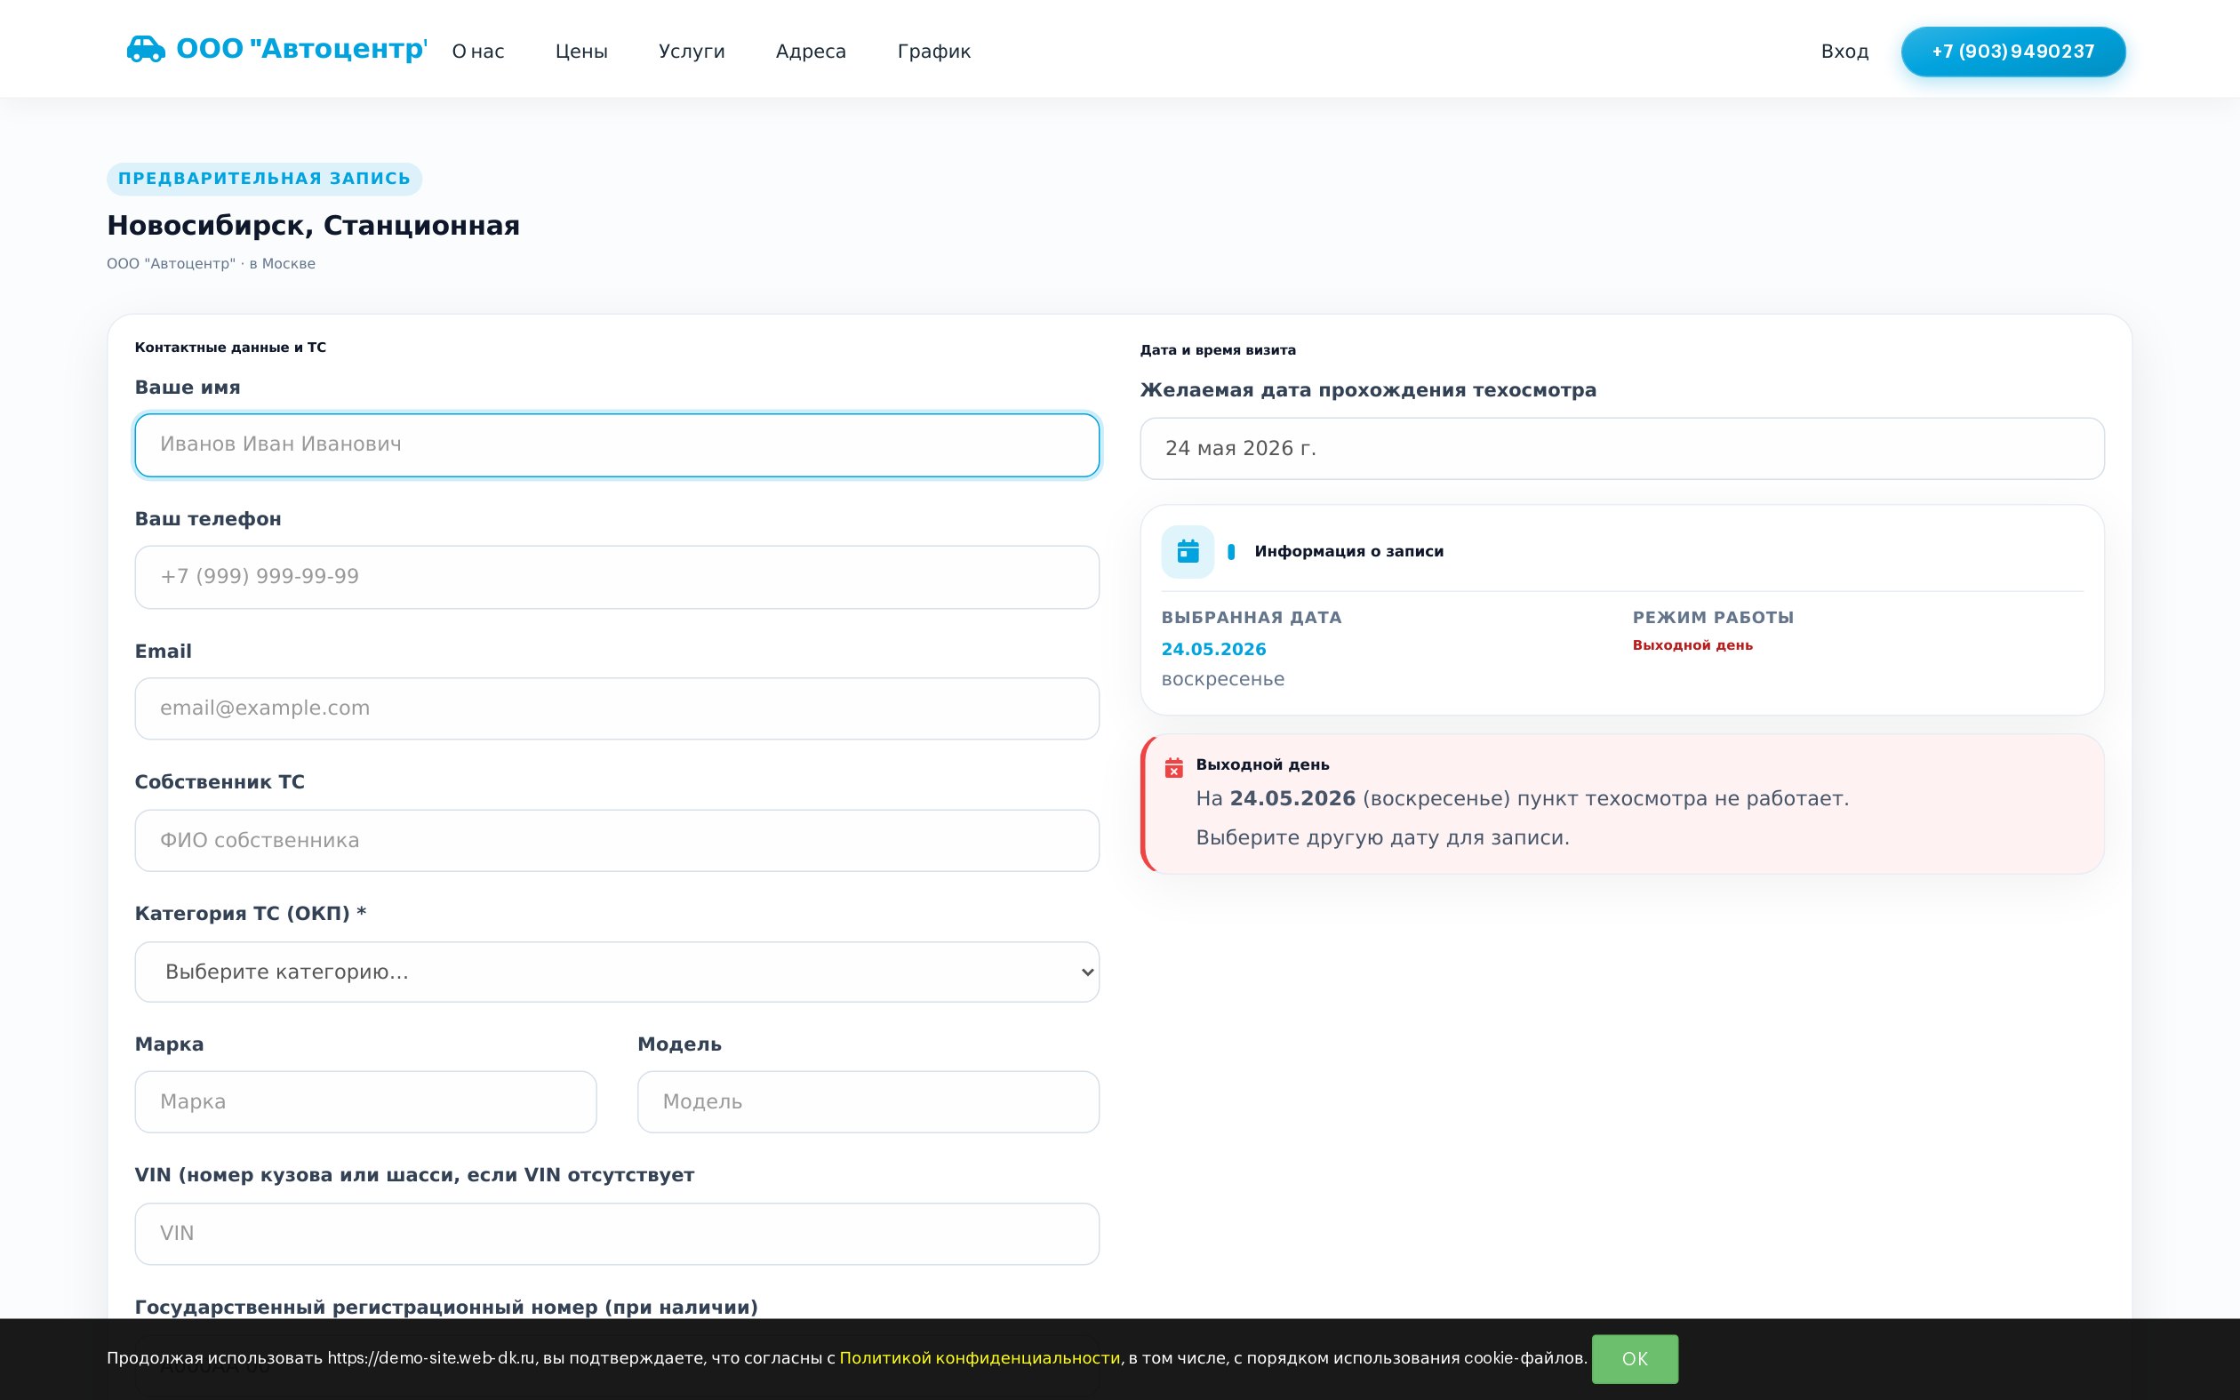Click the text Выберите другую дату для записи.
The width and height of the screenshot is (2240, 1400).
point(1382,838)
